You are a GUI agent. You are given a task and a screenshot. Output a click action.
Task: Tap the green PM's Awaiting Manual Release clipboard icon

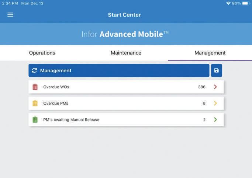[35, 119]
